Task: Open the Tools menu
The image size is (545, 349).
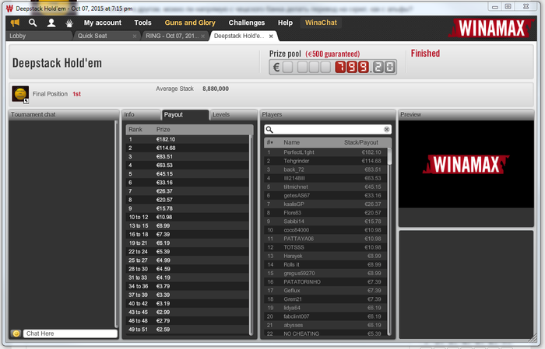Action: pyautogui.click(x=142, y=23)
